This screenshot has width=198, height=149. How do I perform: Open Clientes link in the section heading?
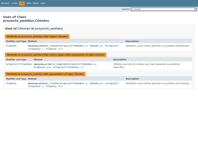point(24,28)
